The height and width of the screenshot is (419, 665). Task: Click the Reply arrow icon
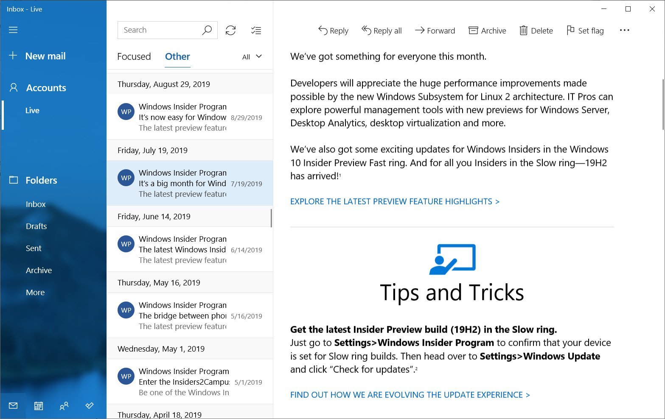pos(323,31)
